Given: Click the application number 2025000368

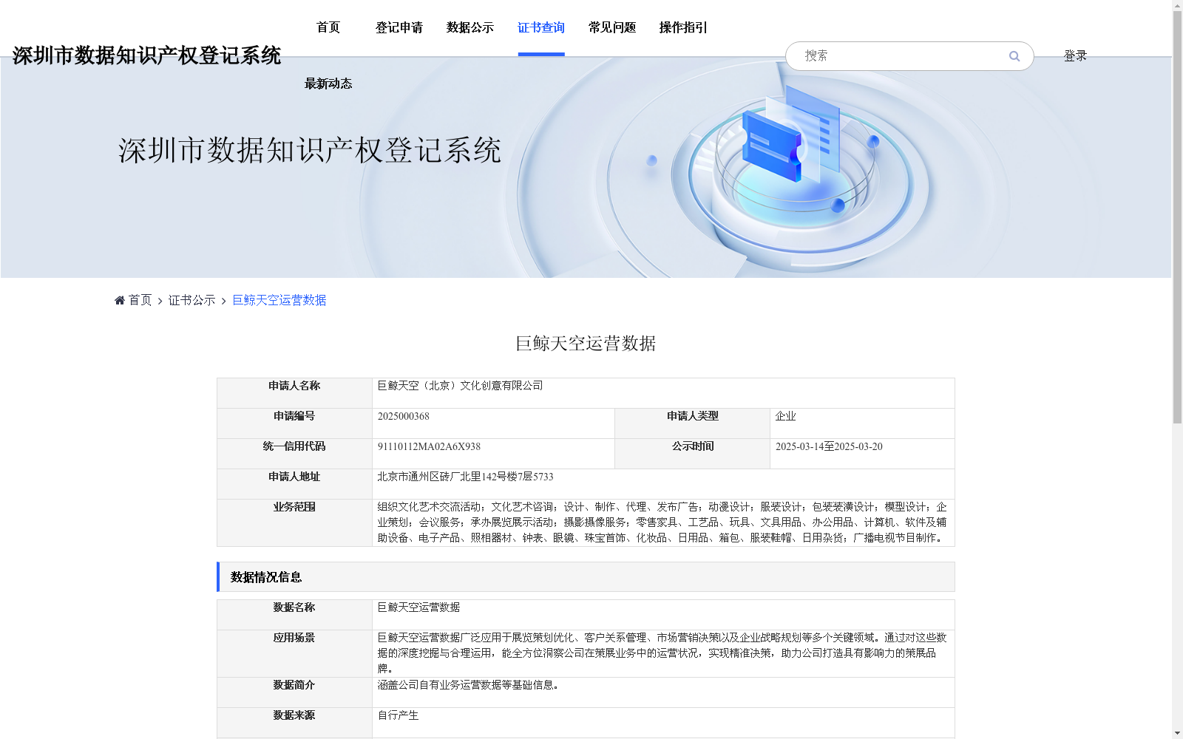Looking at the screenshot, I should tap(403, 416).
